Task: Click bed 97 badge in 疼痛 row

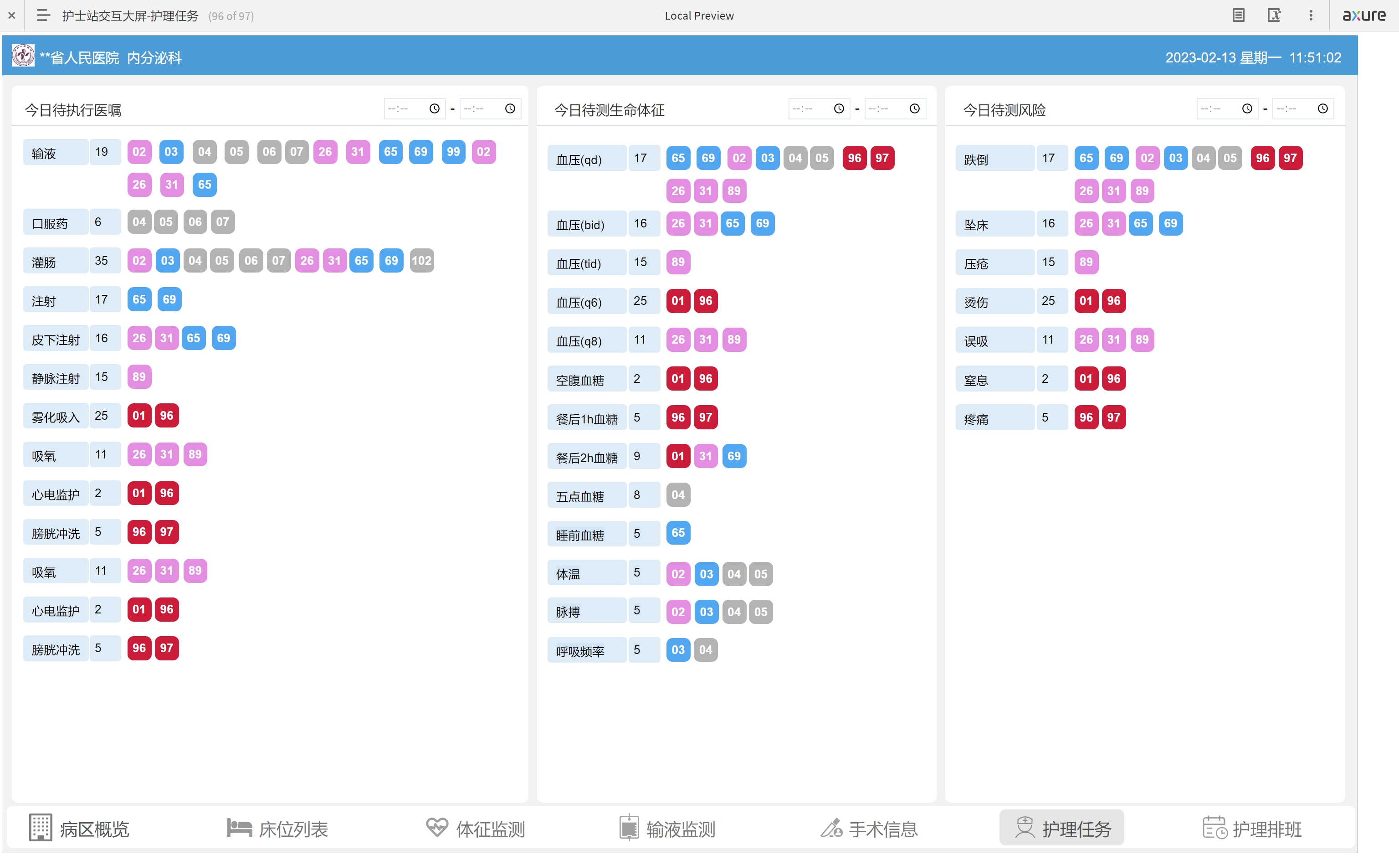Action: [x=1114, y=417]
